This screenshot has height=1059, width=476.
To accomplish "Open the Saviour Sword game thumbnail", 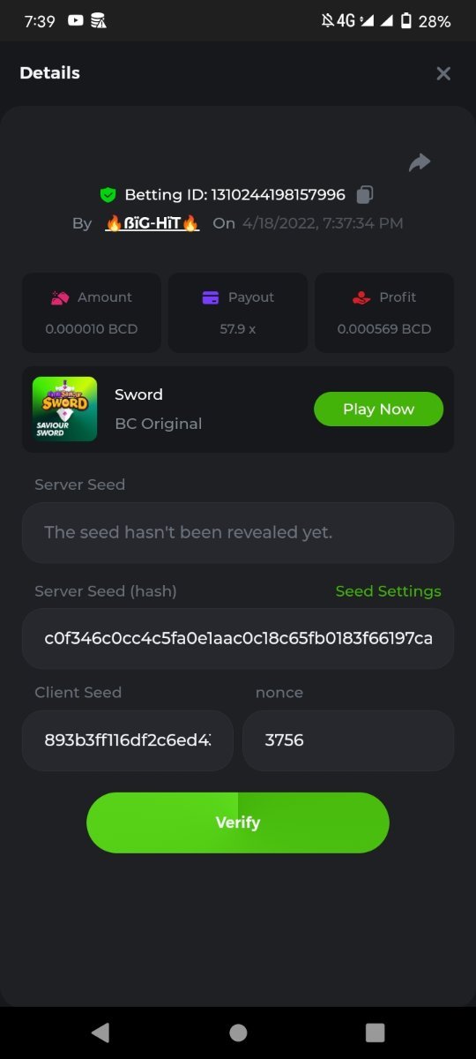I will coord(65,409).
